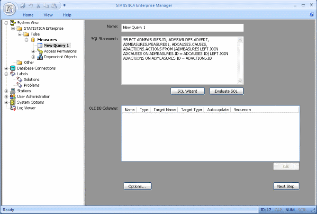Click the Problems tag icon
Screen dimensions: 317x214
(x=19, y=85)
